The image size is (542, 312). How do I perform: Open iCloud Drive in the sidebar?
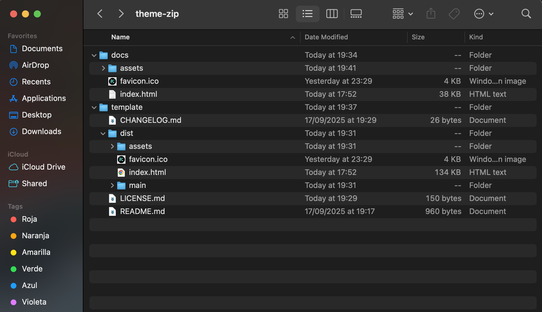tap(37, 167)
